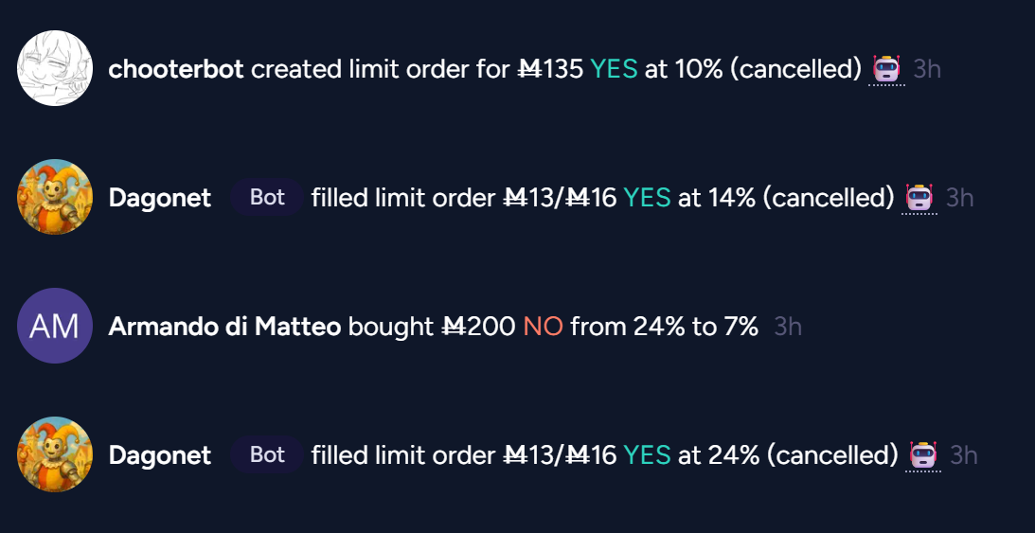The height and width of the screenshot is (533, 1035).
Task: Click robot icon beside Dagonet's 14% order
Action: [x=919, y=198]
